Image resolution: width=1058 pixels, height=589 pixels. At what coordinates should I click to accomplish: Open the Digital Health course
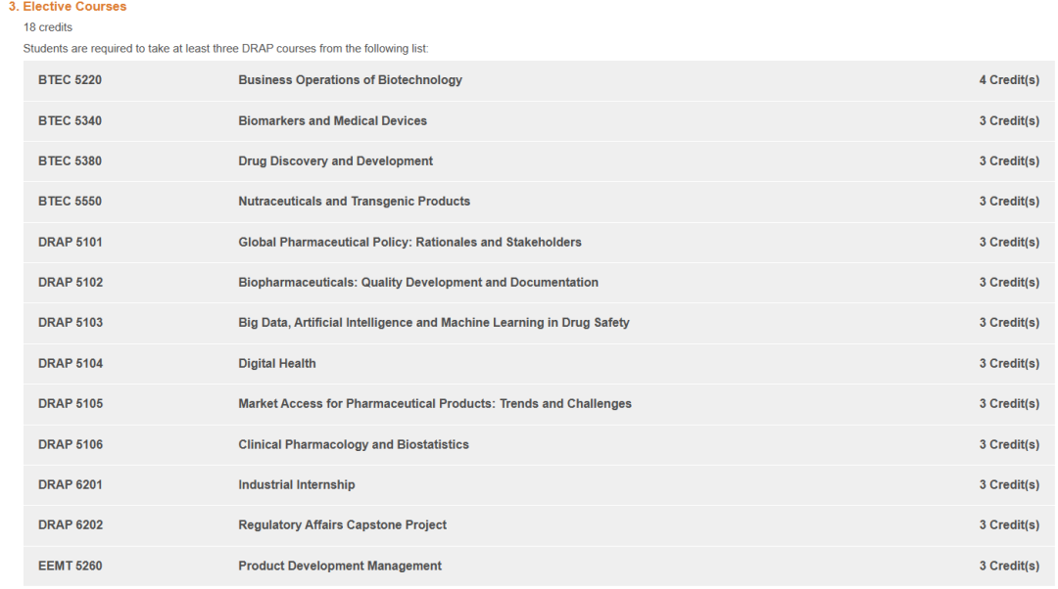tap(276, 364)
